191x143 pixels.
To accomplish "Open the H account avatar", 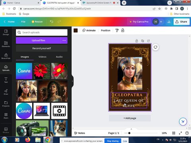I will tap(156, 21).
